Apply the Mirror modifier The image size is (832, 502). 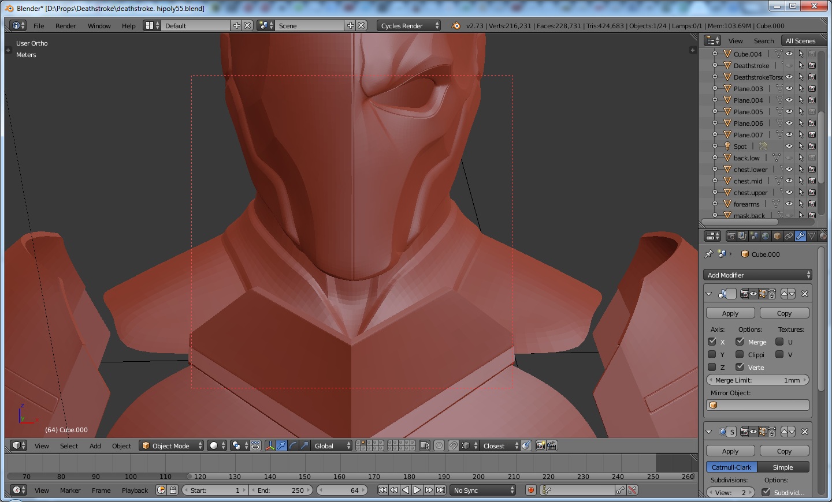[730, 313]
